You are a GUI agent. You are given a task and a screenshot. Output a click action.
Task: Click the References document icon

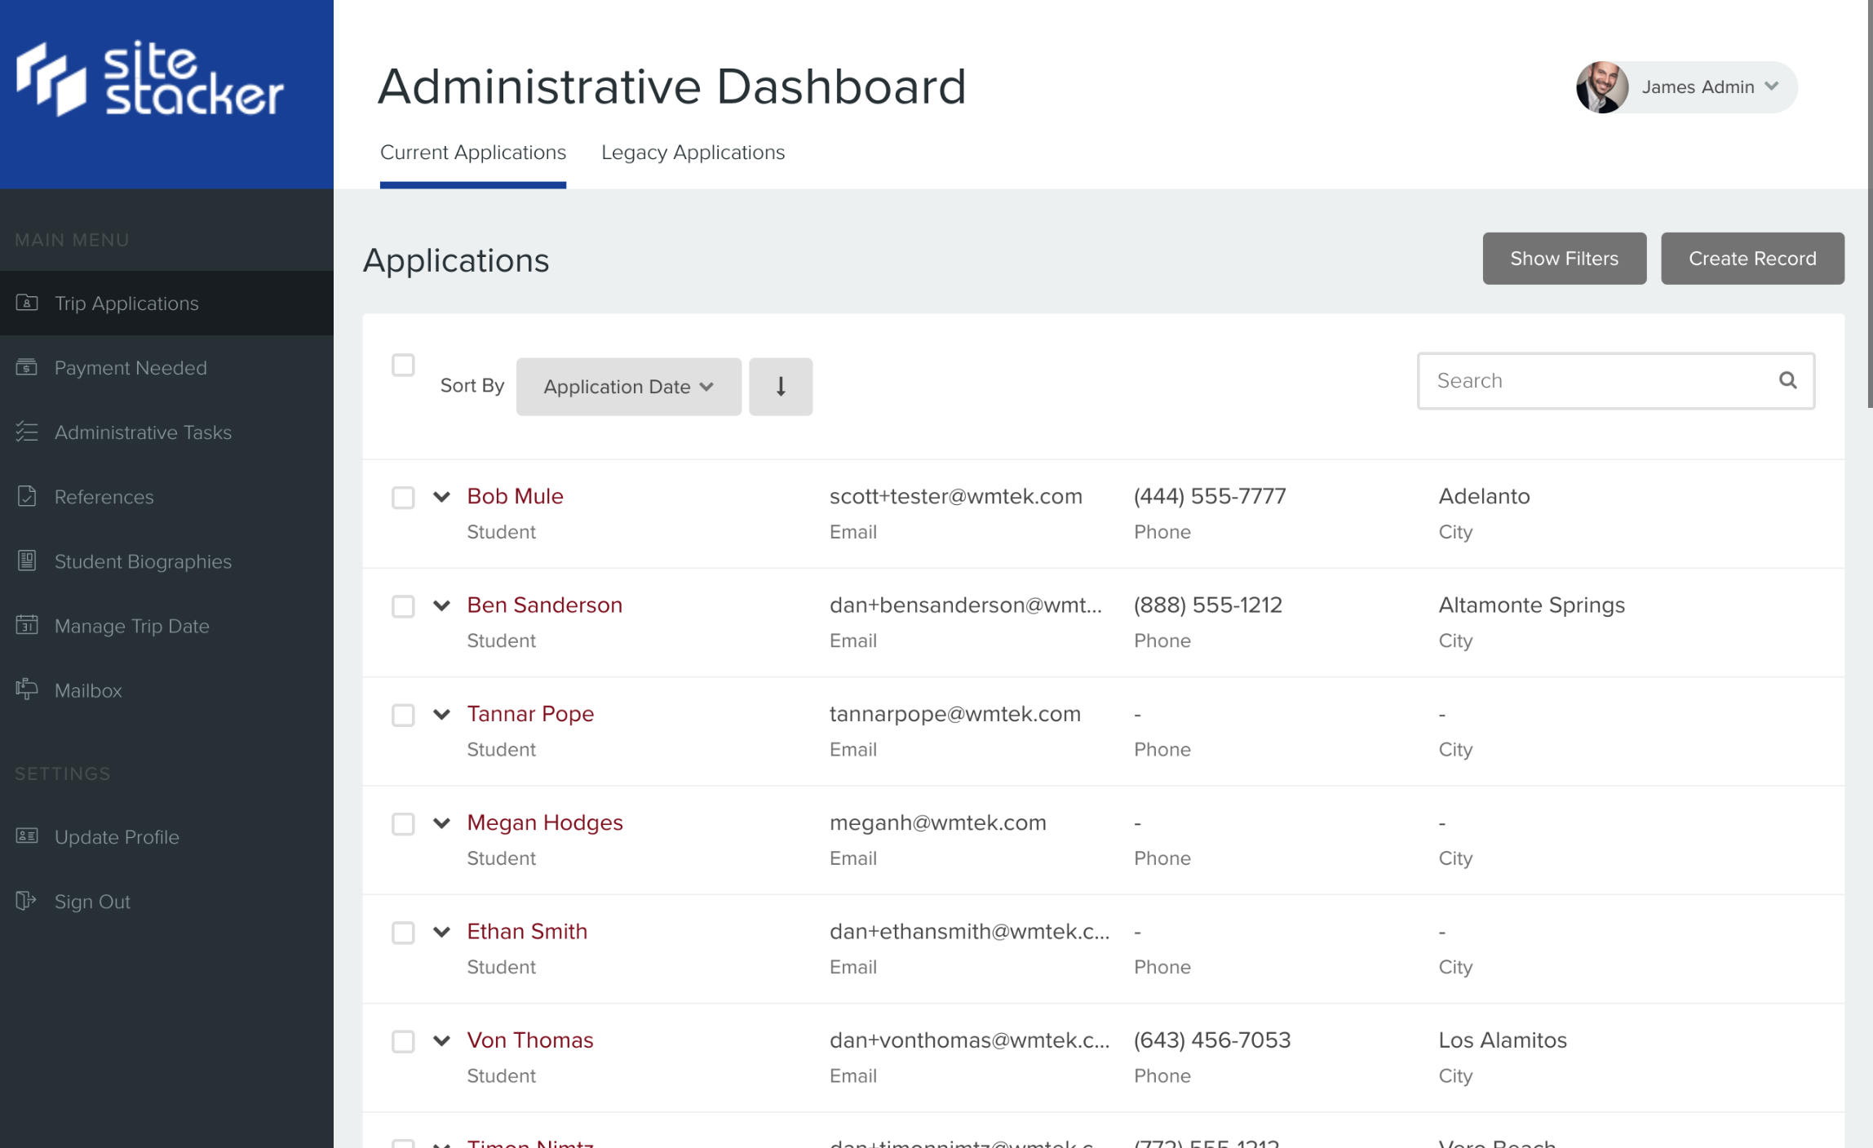pos(27,496)
